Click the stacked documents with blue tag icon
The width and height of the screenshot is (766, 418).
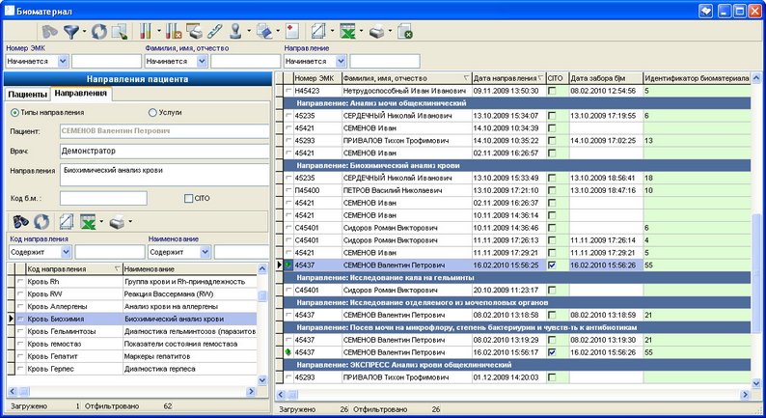click(x=264, y=32)
